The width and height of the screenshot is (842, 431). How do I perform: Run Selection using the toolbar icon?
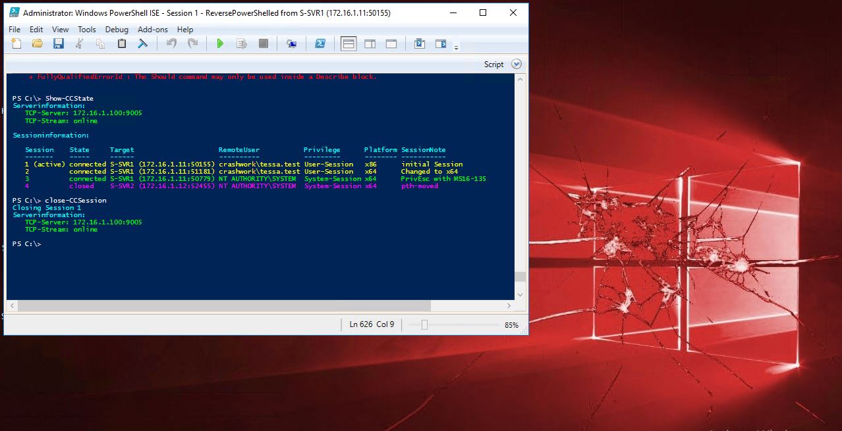(242, 43)
